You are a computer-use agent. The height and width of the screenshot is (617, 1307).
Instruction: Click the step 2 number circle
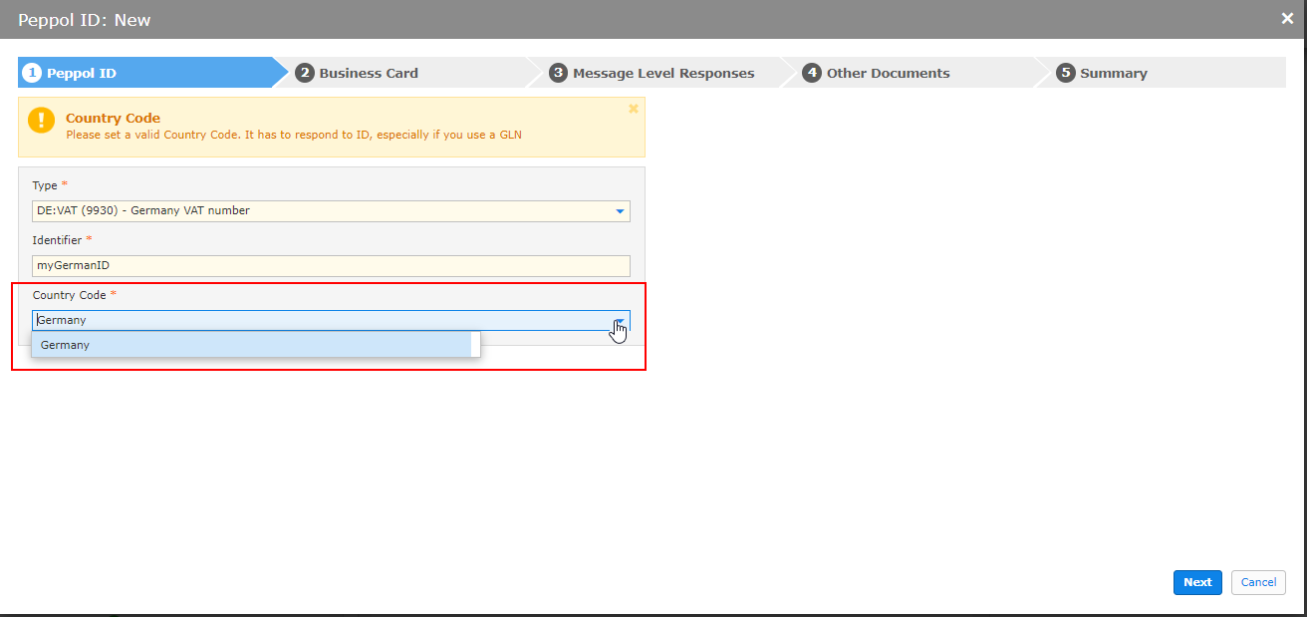click(x=305, y=73)
